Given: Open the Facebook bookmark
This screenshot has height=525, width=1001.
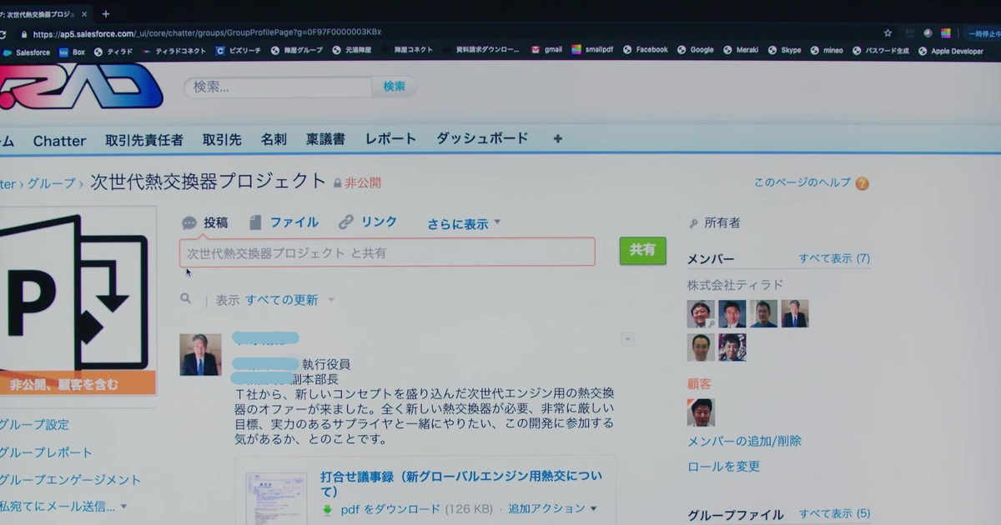Looking at the screenshot, I should (645, 50).
